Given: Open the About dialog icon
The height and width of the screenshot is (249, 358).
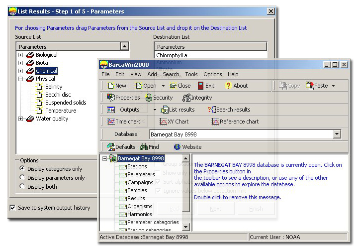Looking at the screenshot, I should [228, 86].
